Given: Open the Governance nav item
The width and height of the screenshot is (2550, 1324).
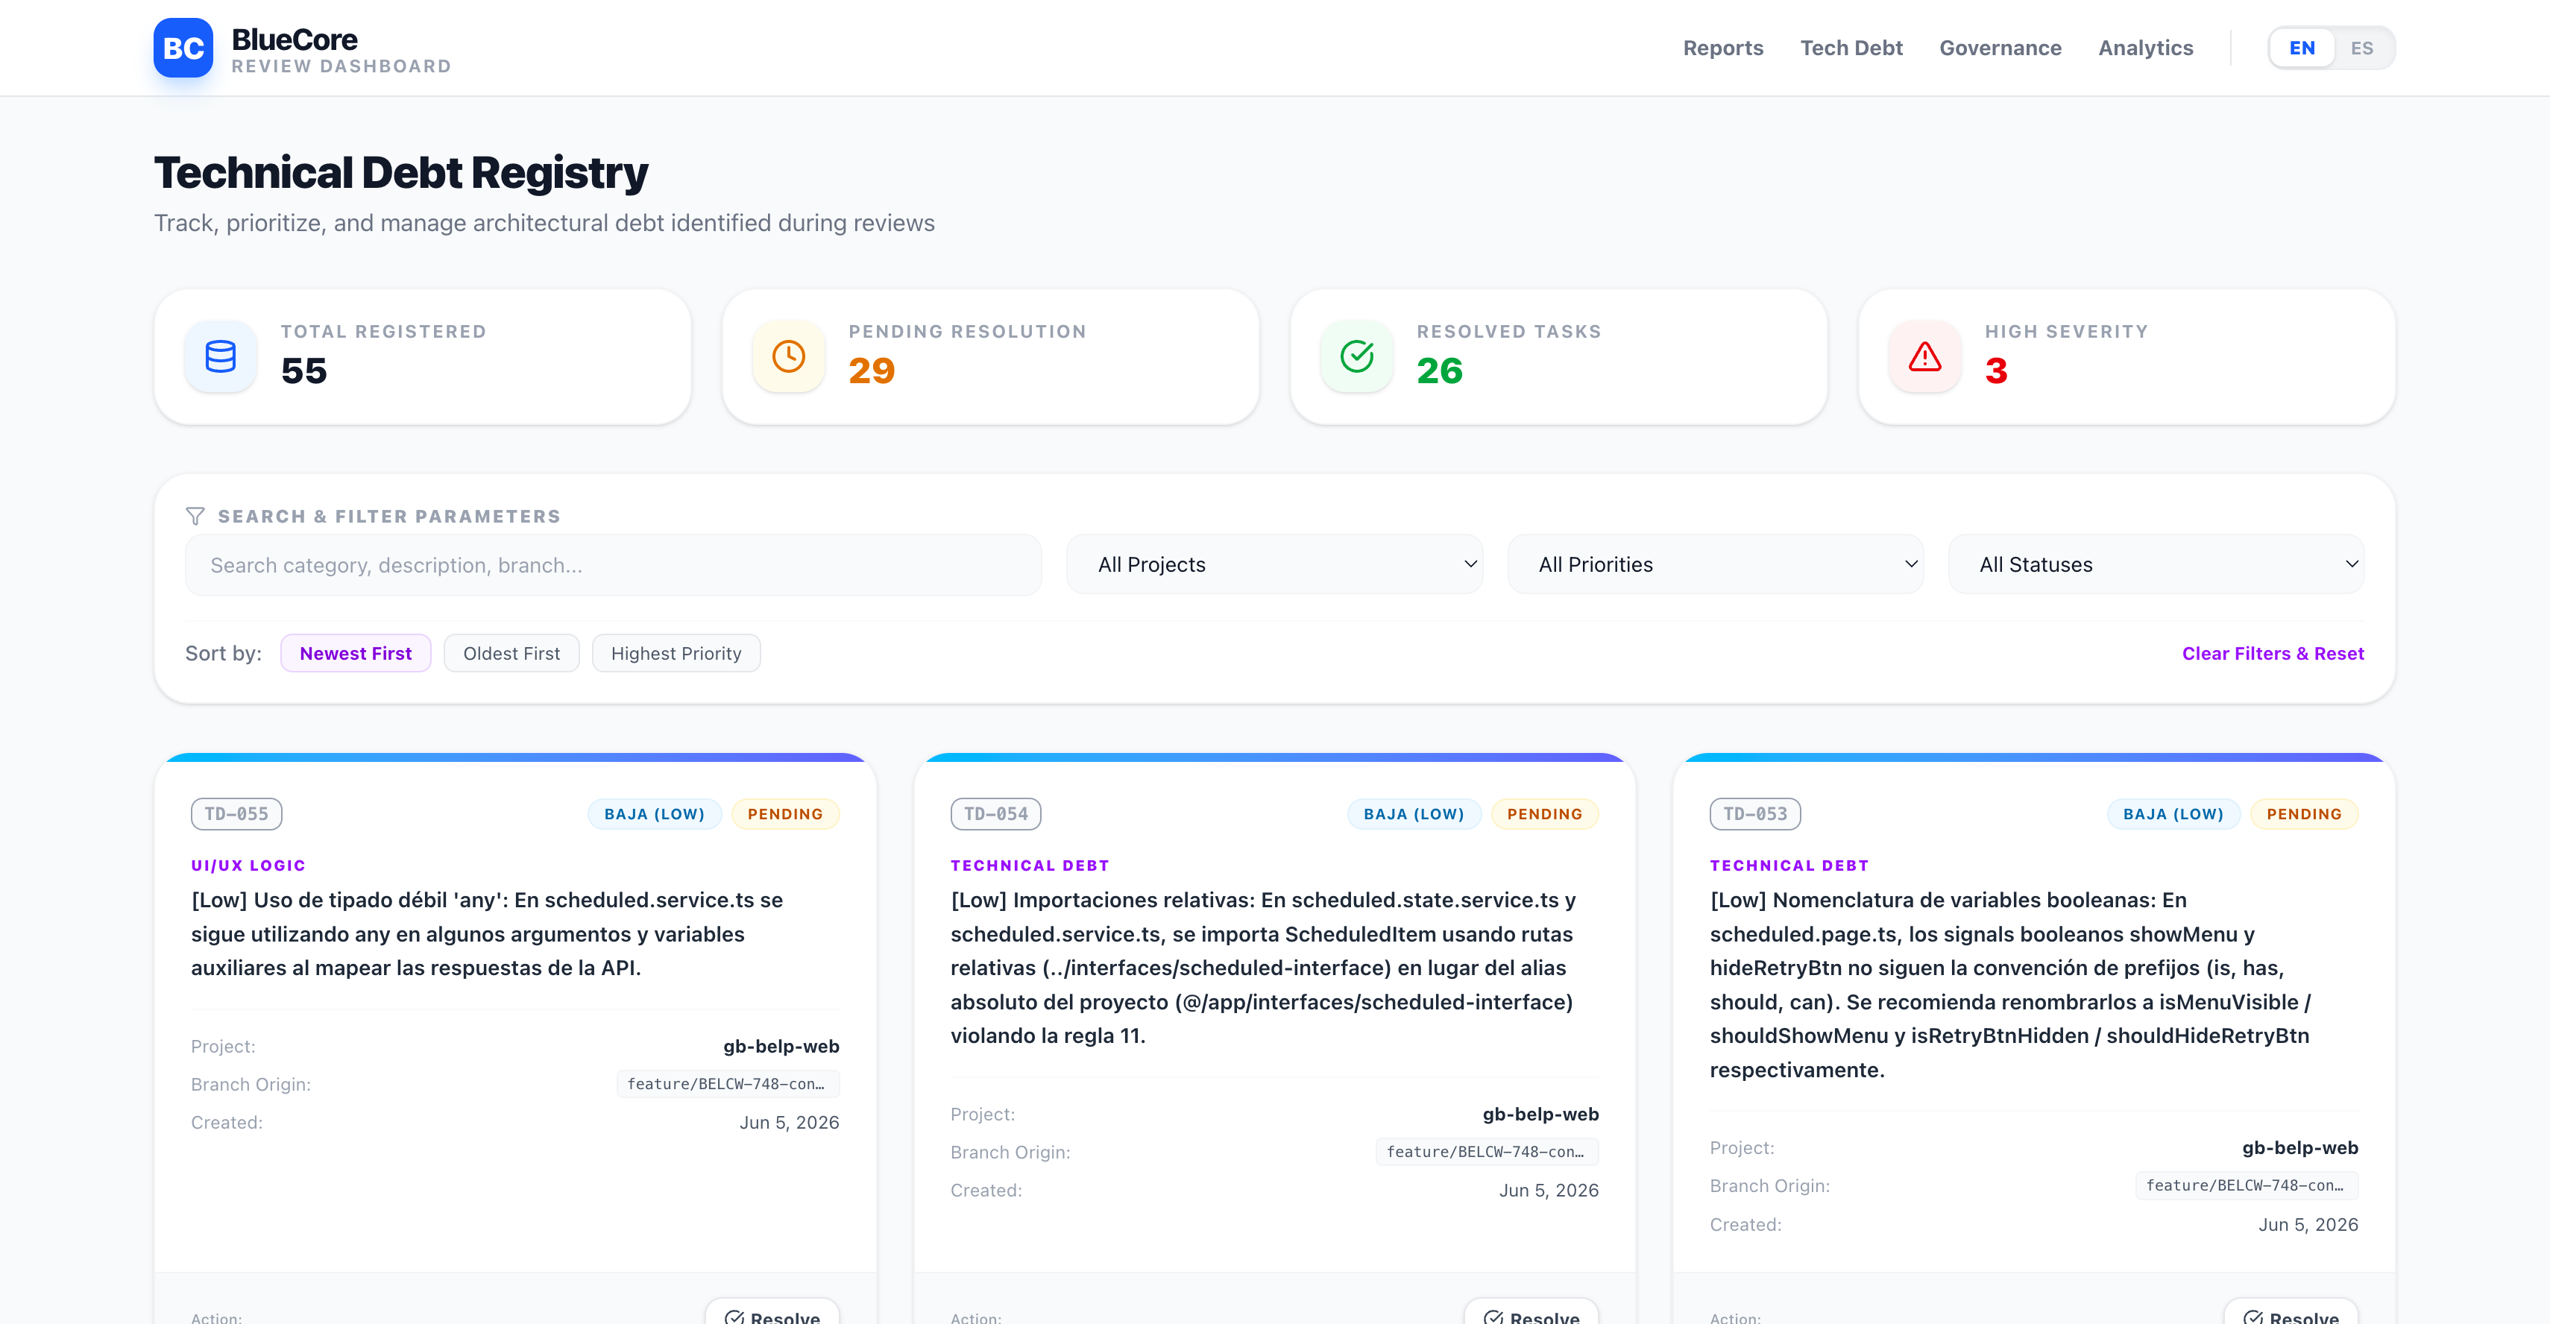Looking at the screenshot, I should [x=2000, y=48].
